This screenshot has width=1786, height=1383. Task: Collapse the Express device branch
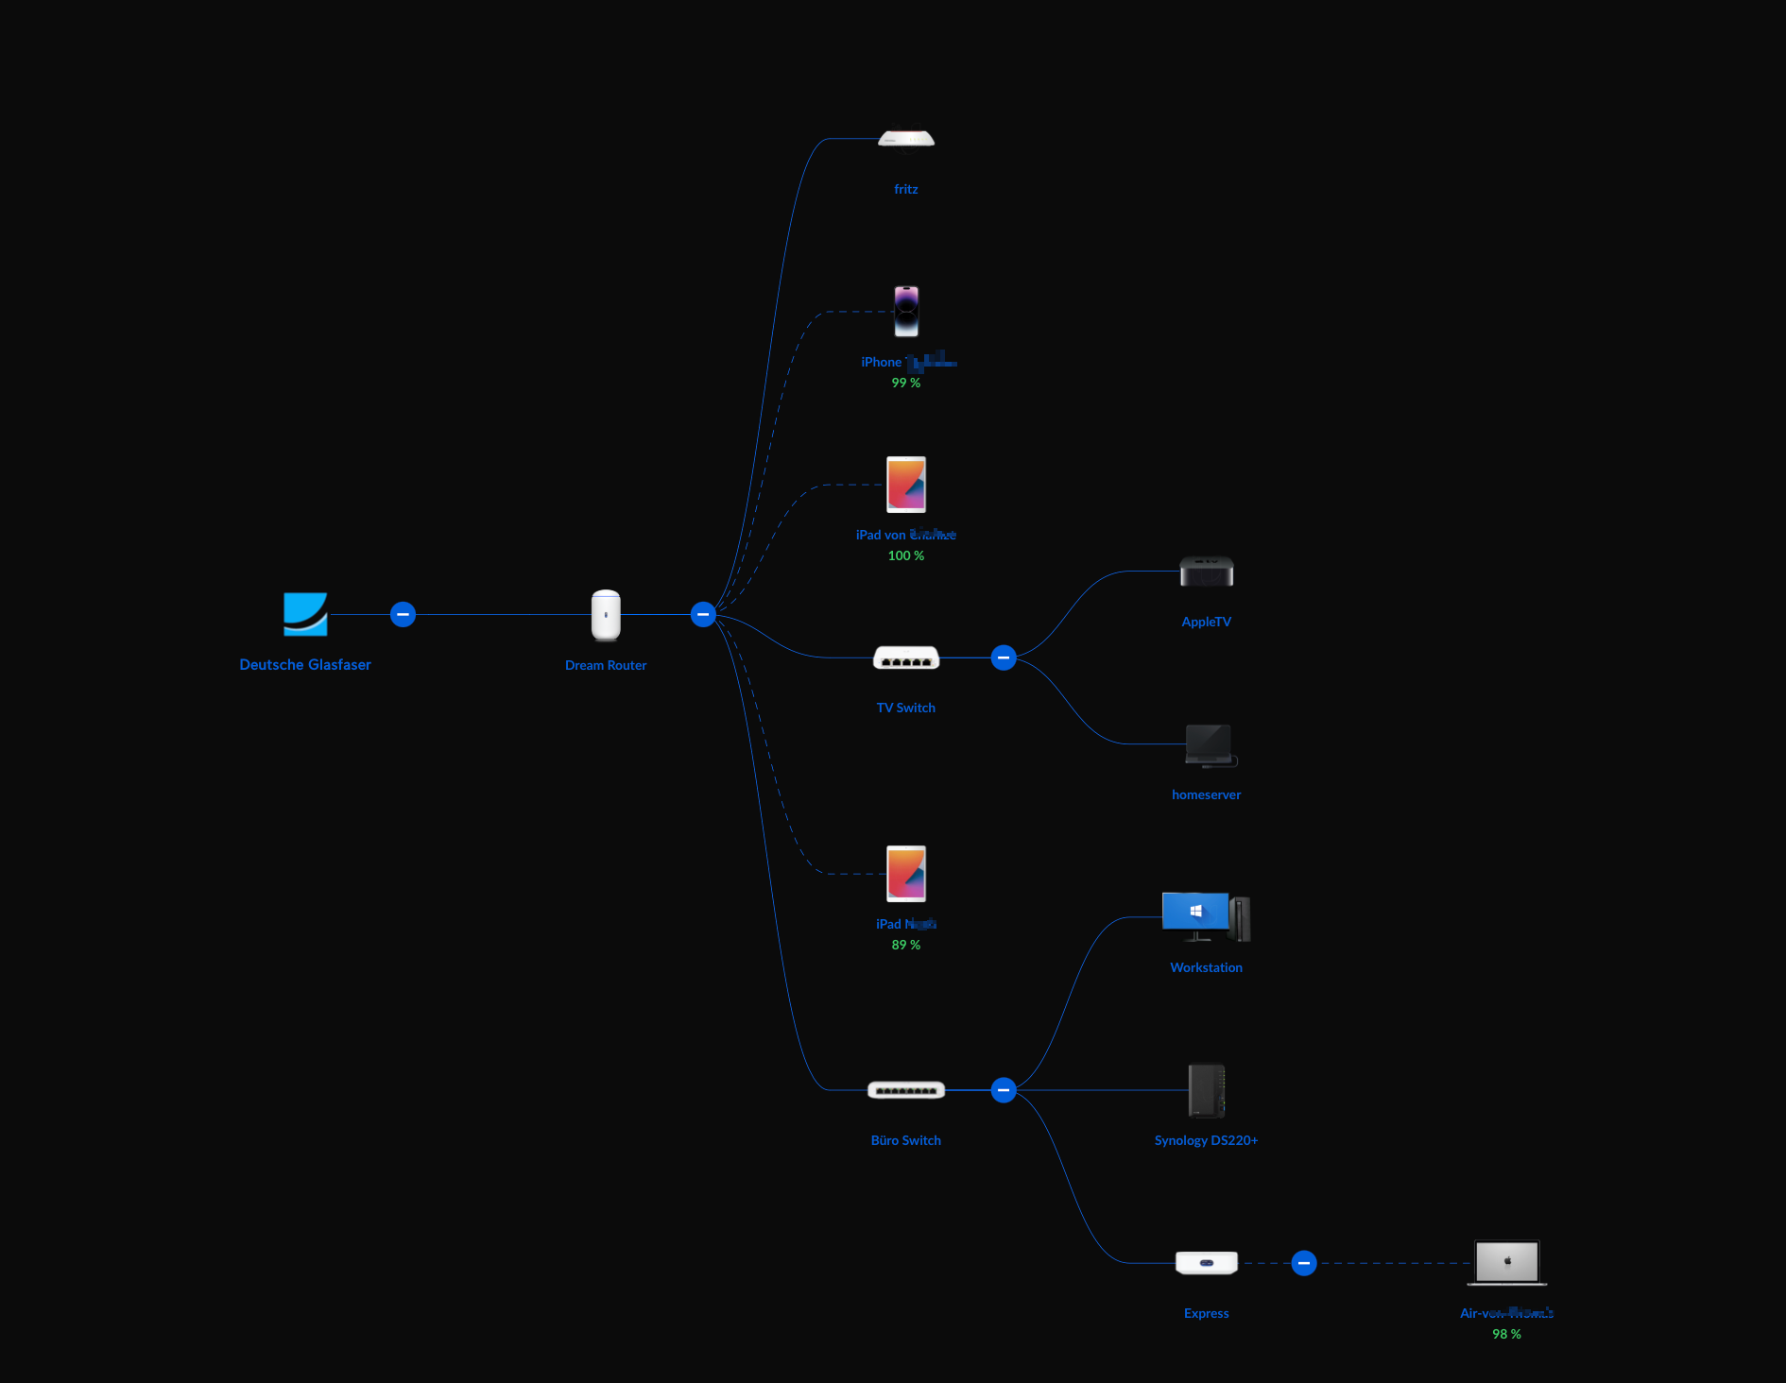1304,1263
